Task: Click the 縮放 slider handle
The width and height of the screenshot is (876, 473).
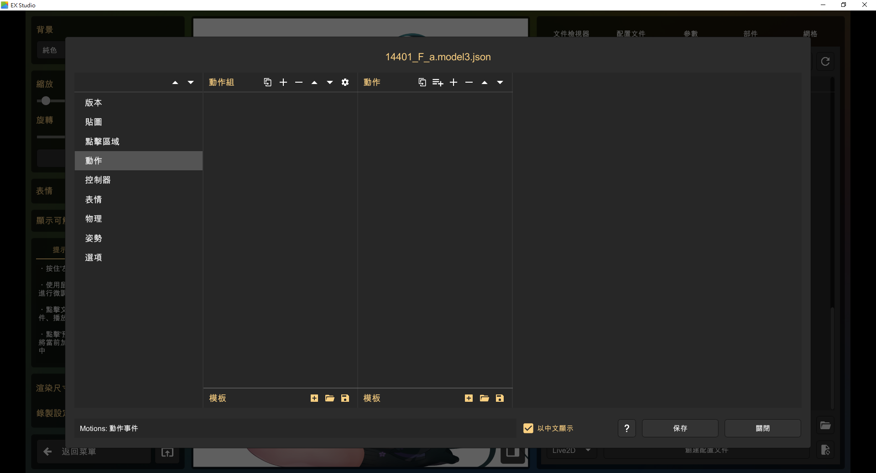Action: 46,101
